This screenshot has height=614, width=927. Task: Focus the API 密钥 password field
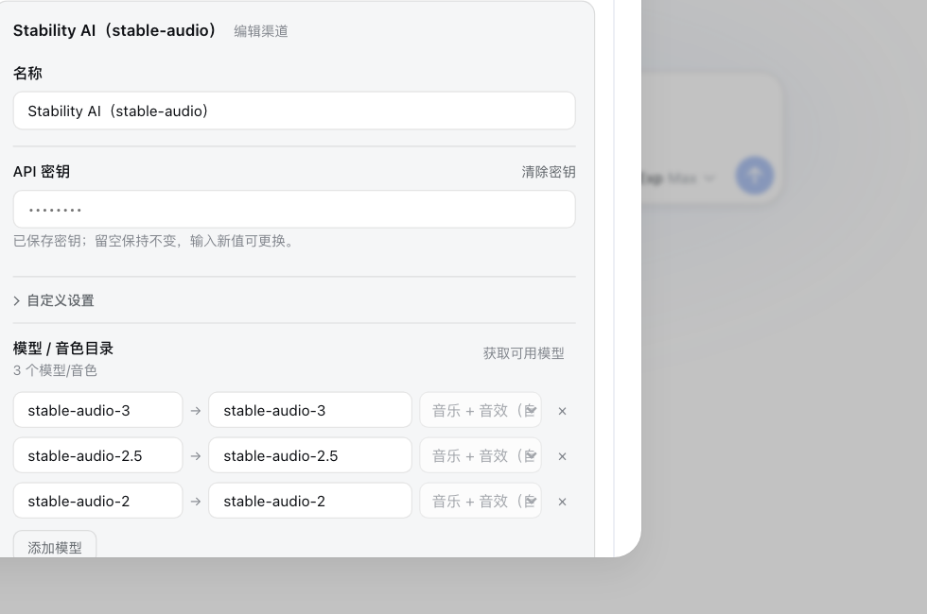click(x=294, y=209)
